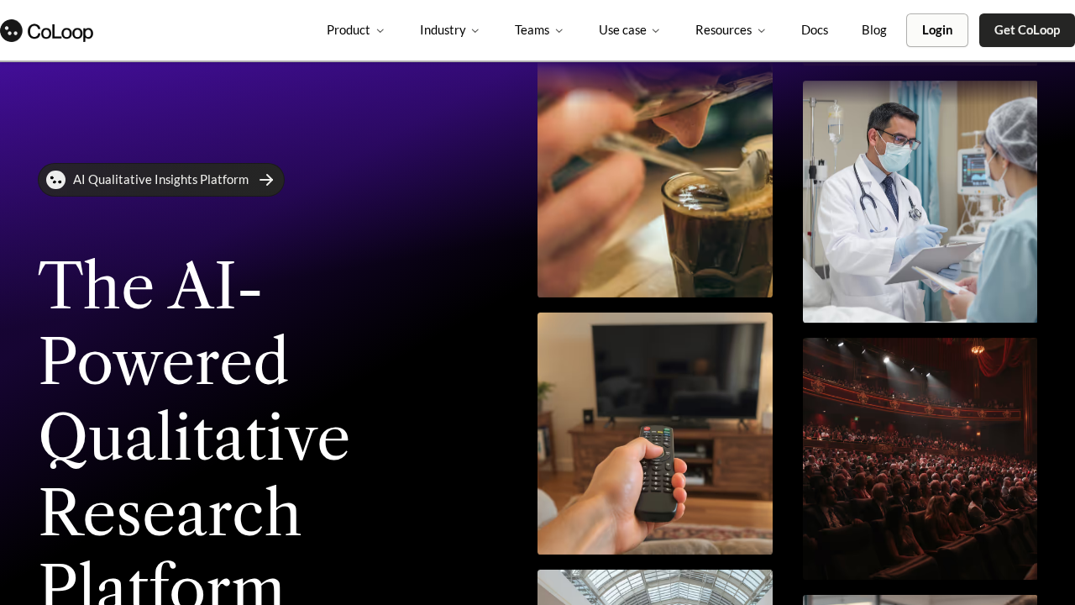The width and height of the screenshot is (1075, 605).
Task: Open the Product menu
Action: pos(355,30)
